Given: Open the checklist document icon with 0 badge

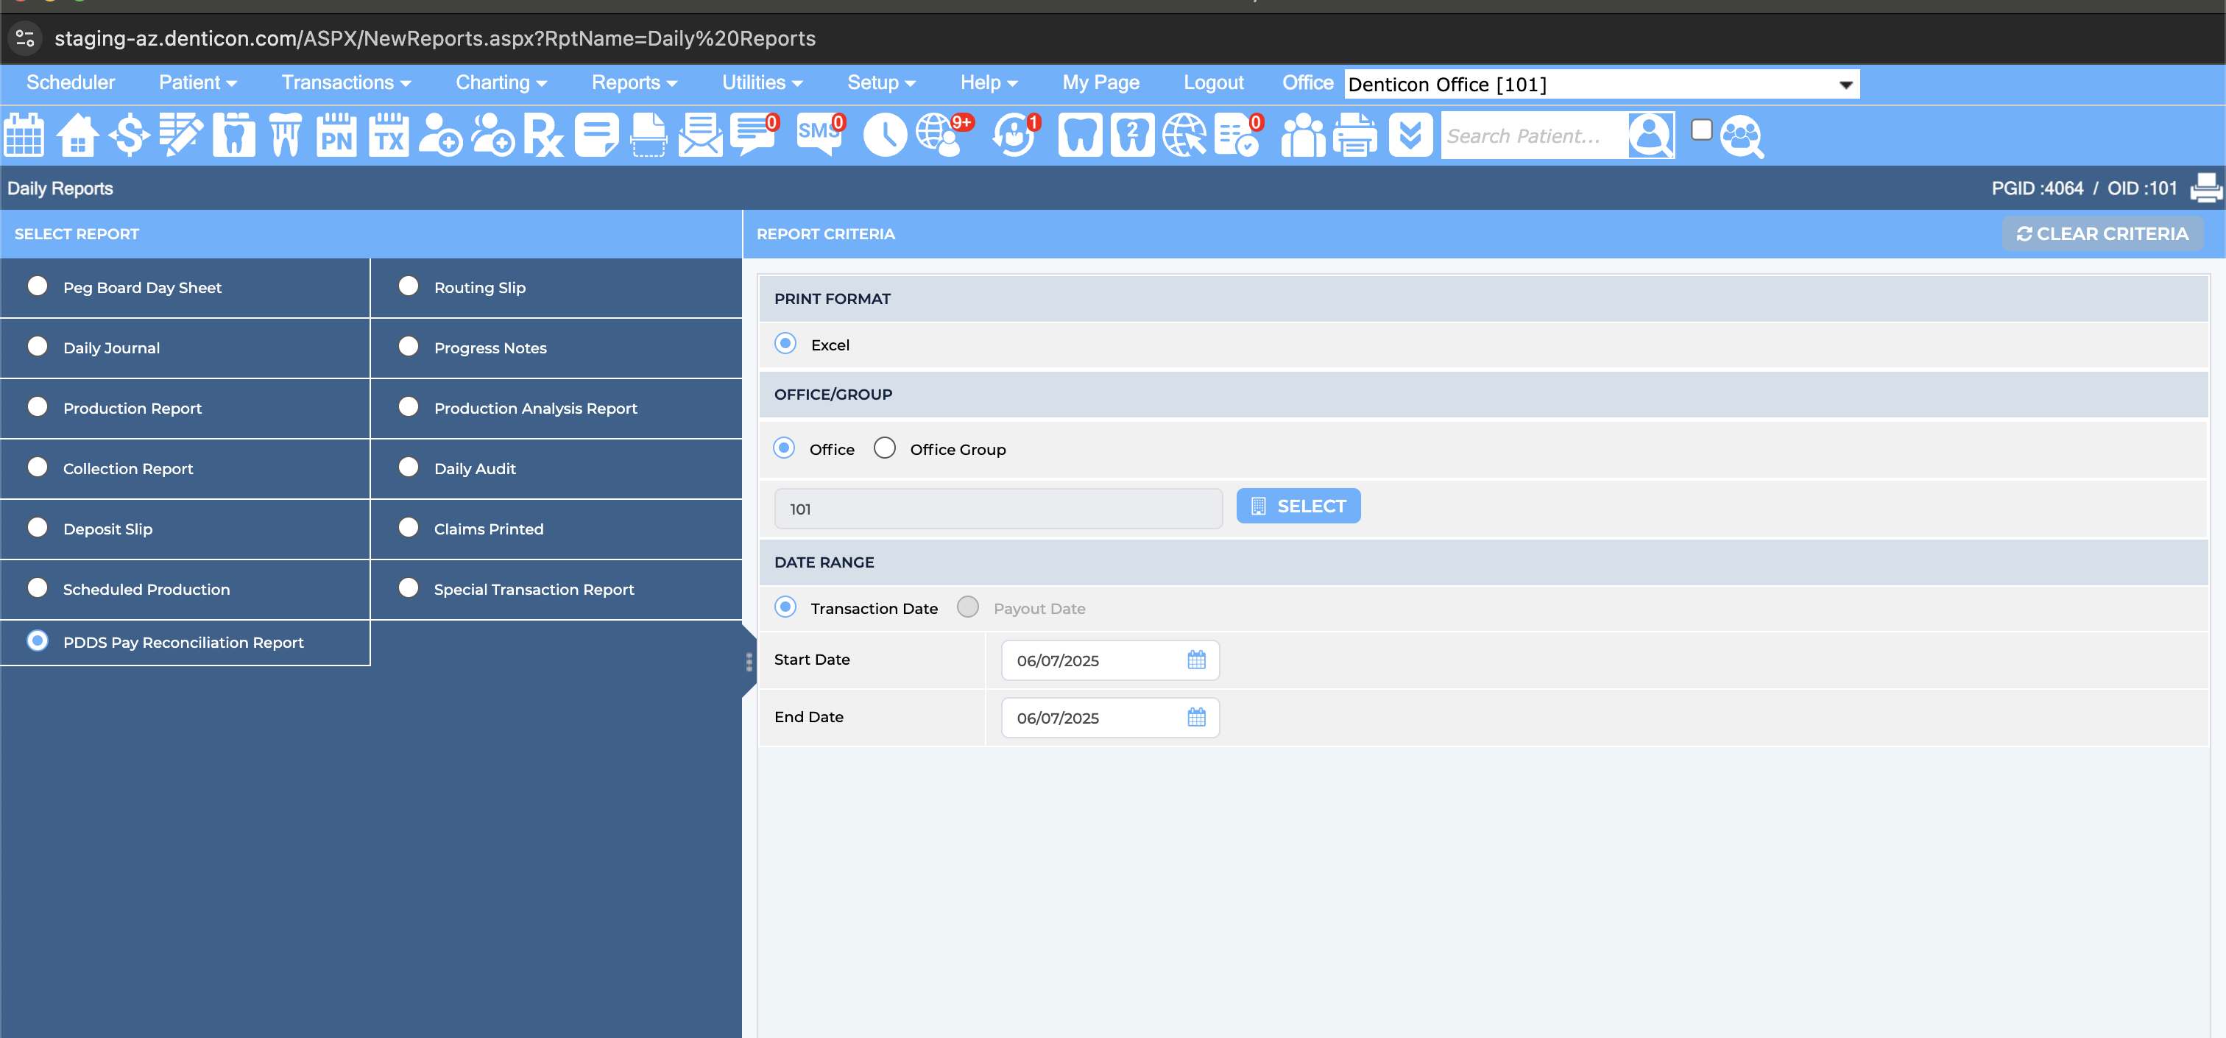Looking at the screenshot, I should tap(1238, 135).
